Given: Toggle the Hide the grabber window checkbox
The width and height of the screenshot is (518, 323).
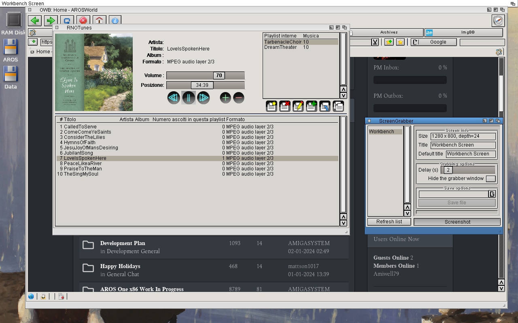Looking at the screenshot, I should click(490, 178).
